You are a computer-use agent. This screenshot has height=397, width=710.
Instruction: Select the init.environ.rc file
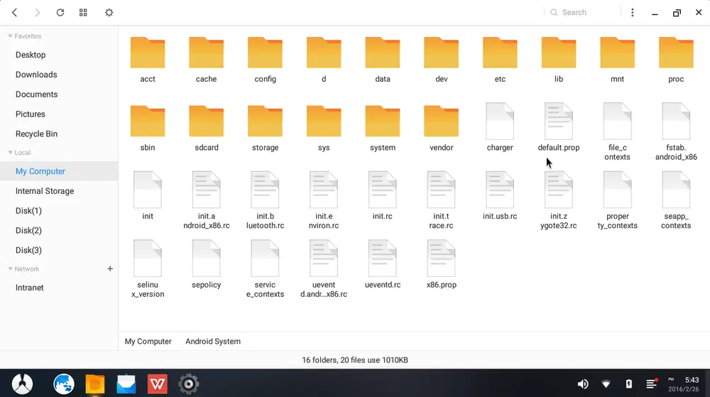pyautogui.click(x=324, y=201)
